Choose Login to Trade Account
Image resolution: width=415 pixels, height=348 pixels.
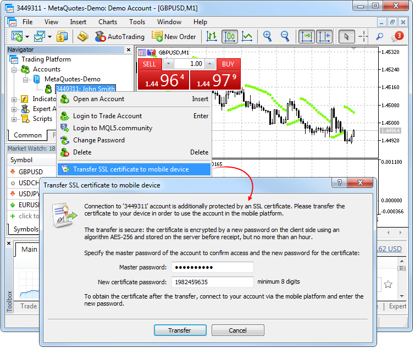[134, 116]
